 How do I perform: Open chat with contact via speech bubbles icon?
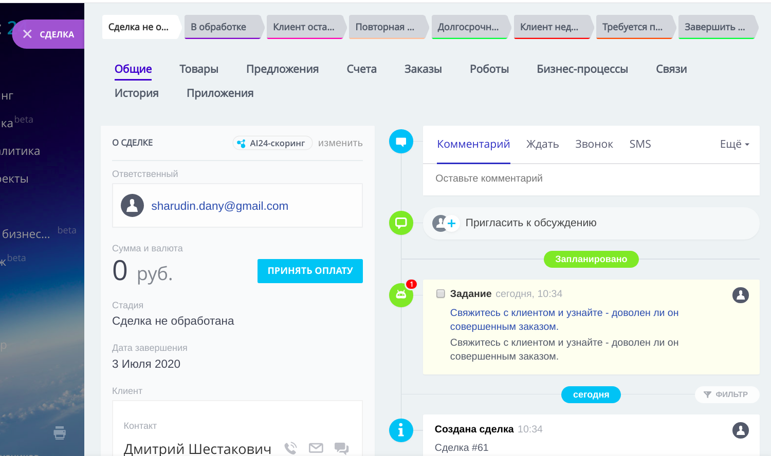pos(341,448)
